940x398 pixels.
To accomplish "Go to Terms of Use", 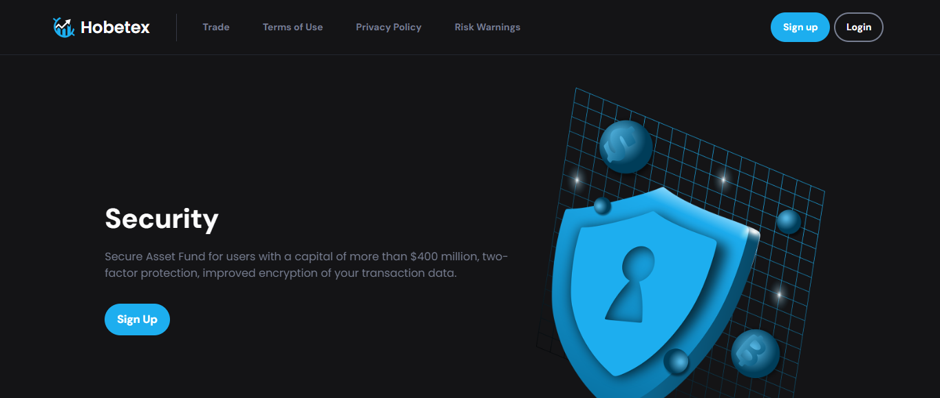I will 292,28.
